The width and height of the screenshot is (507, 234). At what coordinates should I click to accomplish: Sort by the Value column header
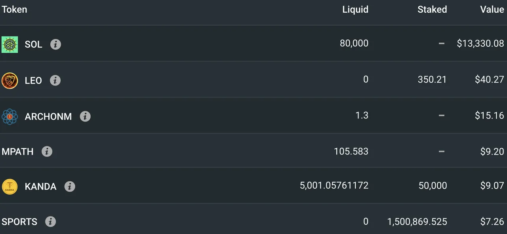pyautogui.click(x=492, y=10)
